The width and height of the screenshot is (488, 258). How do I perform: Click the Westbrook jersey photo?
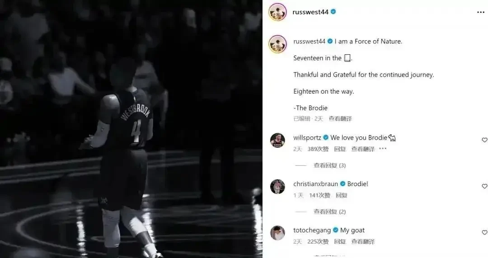[131, 129]
